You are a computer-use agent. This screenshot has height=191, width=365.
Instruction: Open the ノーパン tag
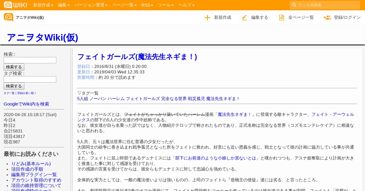tap(98, 99)
